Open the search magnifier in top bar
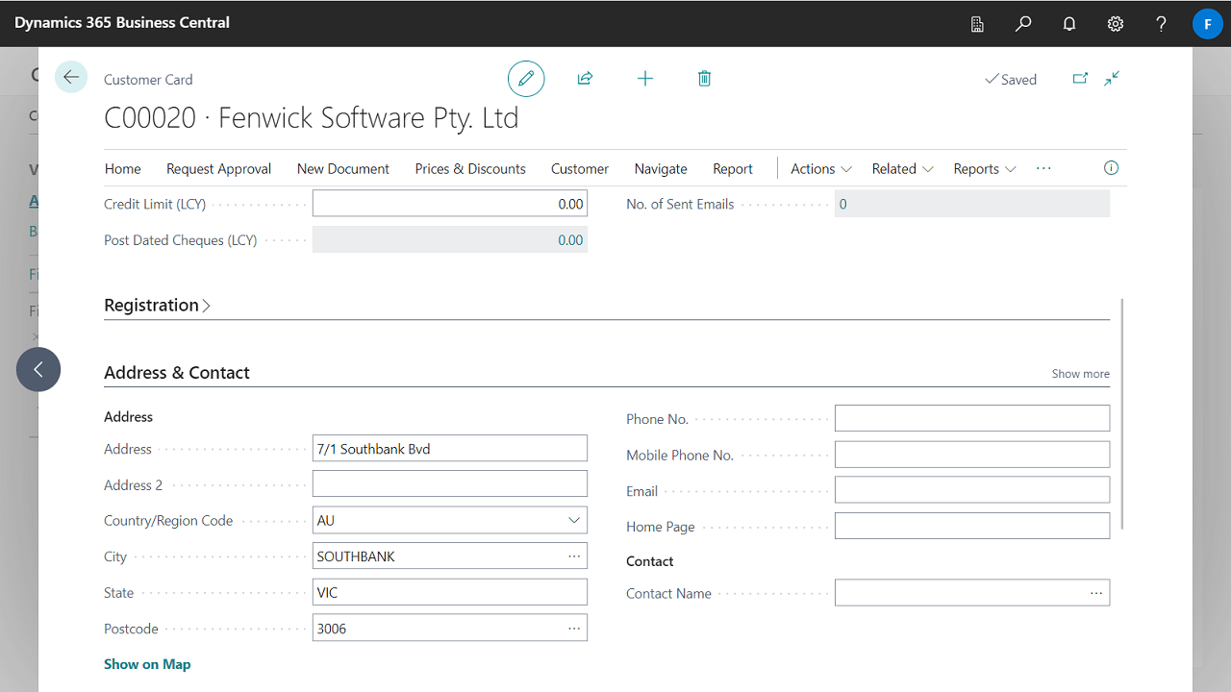The width and height of the screenshot is (1231, 692). [x=1023, y=23]
